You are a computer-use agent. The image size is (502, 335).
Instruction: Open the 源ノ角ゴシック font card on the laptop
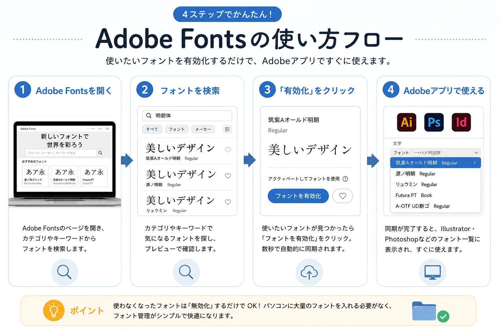[36, 176]
